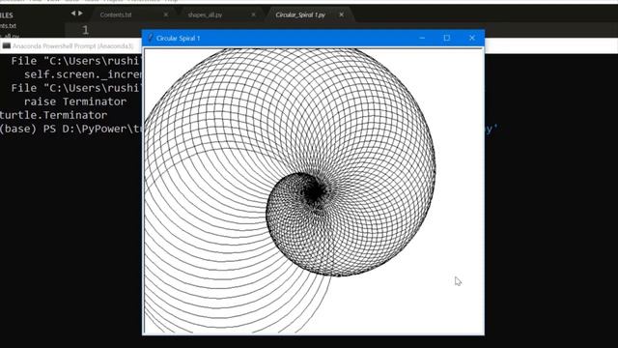618x348 pixels.
Task: Minimize the Circular Spiral 1 window
Action: [422, 38]
